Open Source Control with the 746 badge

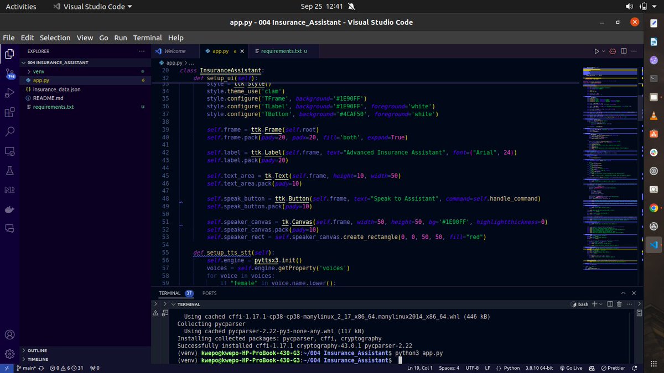(9, 73)
